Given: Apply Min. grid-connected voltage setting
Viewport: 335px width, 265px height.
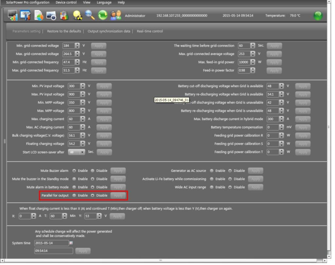Looking at the screenshot, I should [x=99, y=46].
